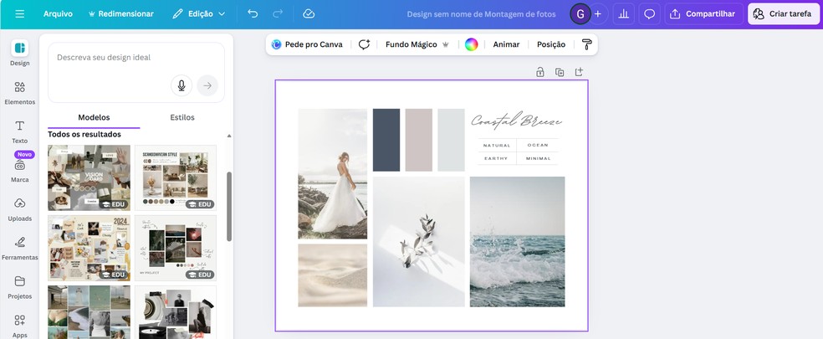Edit the design title field
This screenshot has width=823, height=339.
pyautogui.click(x=481, y=14)
